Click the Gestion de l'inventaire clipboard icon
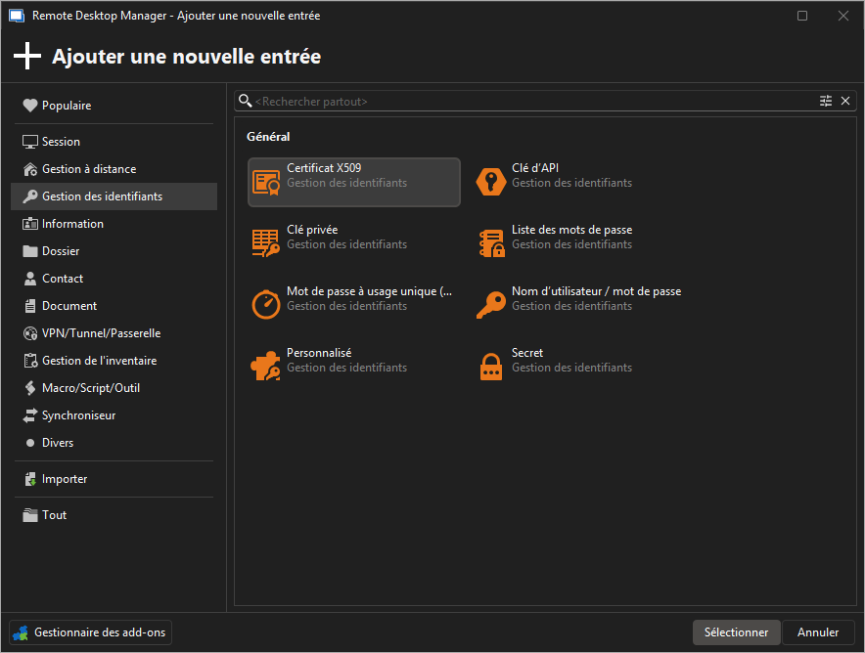 point(29,361)
